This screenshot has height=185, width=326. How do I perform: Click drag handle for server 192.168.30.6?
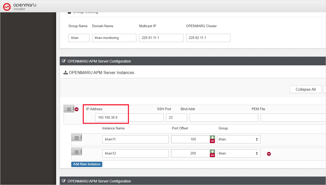[x=69, y=109]
